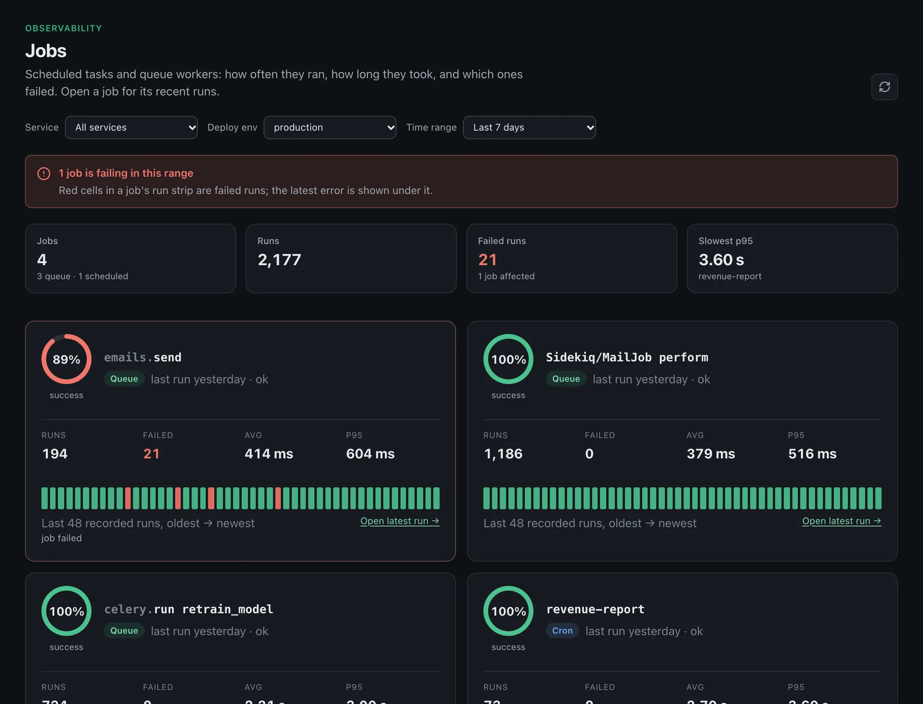The width and height of the screenshot is (923, 704).
Task: Click the 100% ring on celery.run retrain_model
Action: (x=66, y=611)
